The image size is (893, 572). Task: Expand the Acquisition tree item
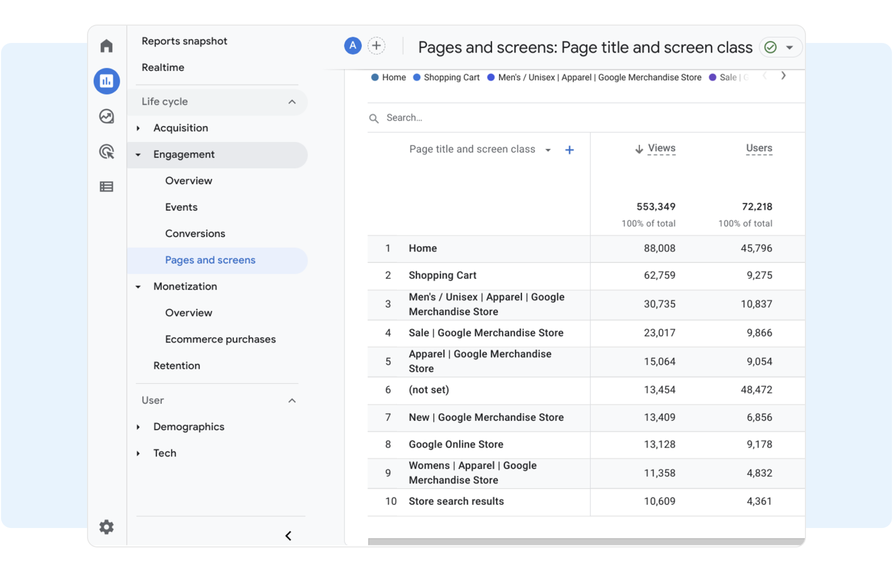point(138,128)
